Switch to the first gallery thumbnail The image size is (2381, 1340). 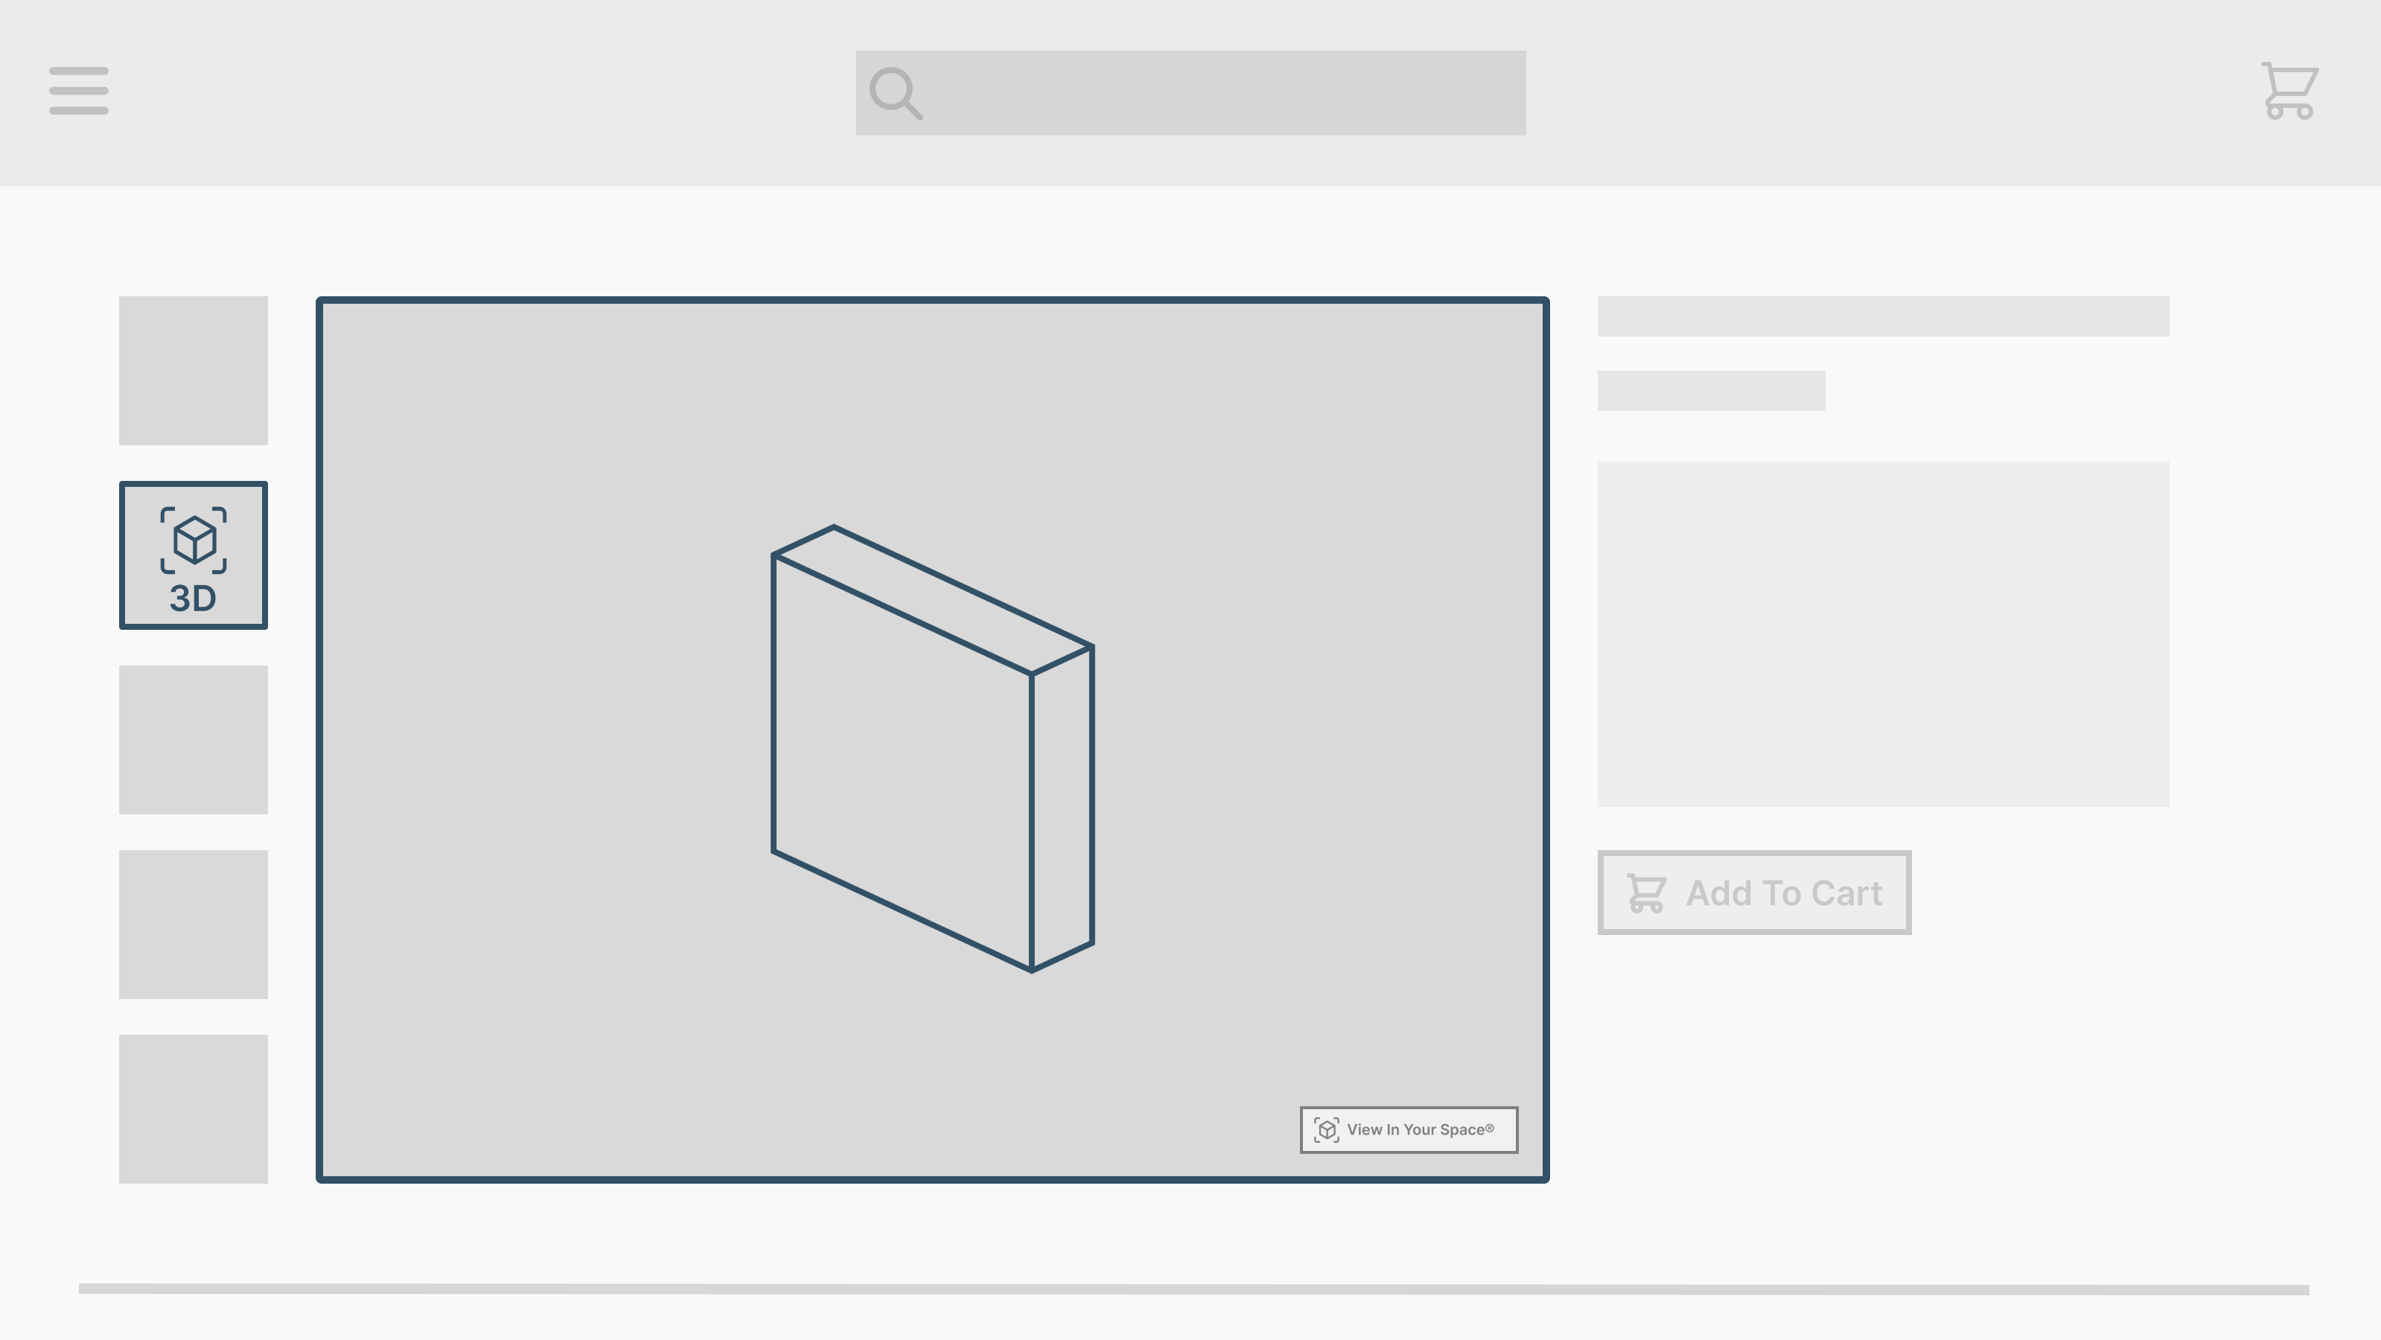point(192,370)
